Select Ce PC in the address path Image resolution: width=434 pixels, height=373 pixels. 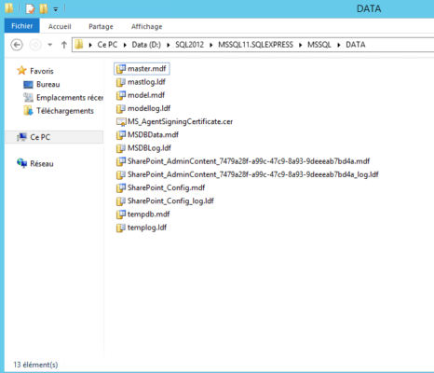[107, 45]
